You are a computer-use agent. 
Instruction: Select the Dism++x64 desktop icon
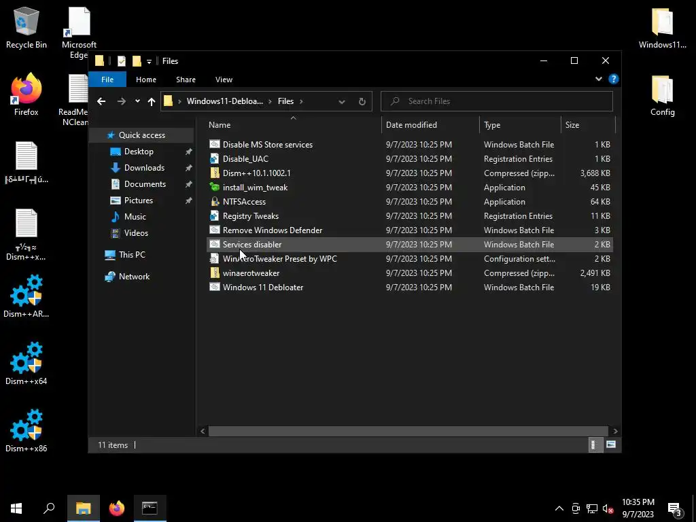point(27,363)
